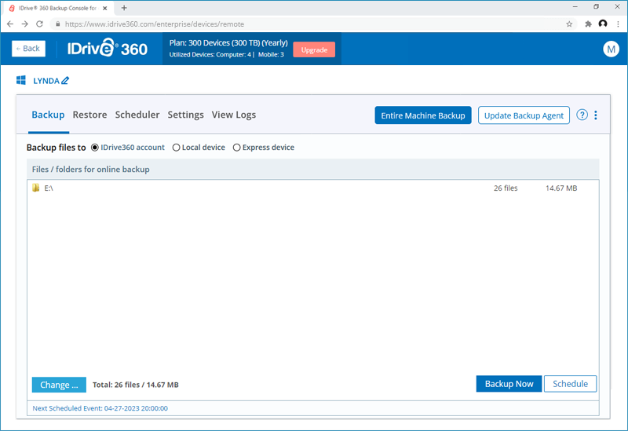This screenshot has width=628, height=431.
Task: Click the Backup Now button
Action: [509, 384]
